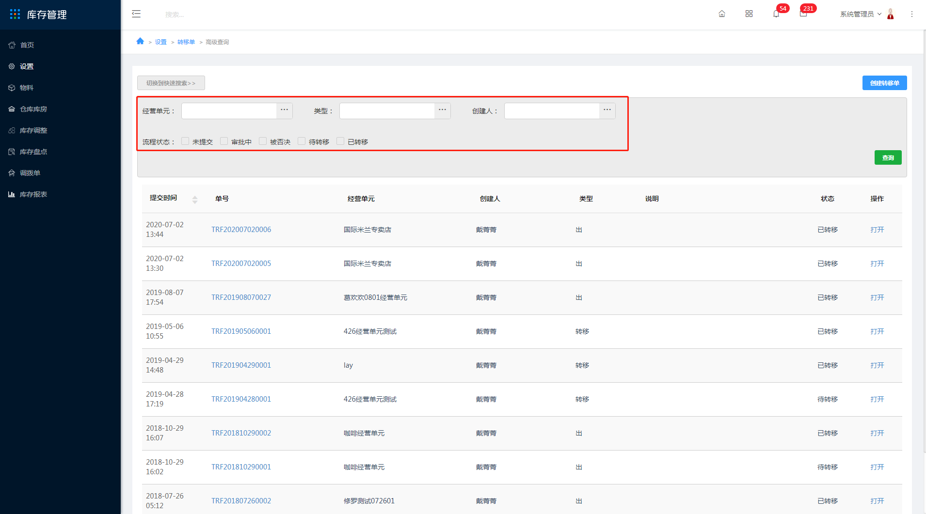The height and width of the screenshot is (514, 926).
Task: Click the 库存盘点 sidebar icon
Action: 12,152
